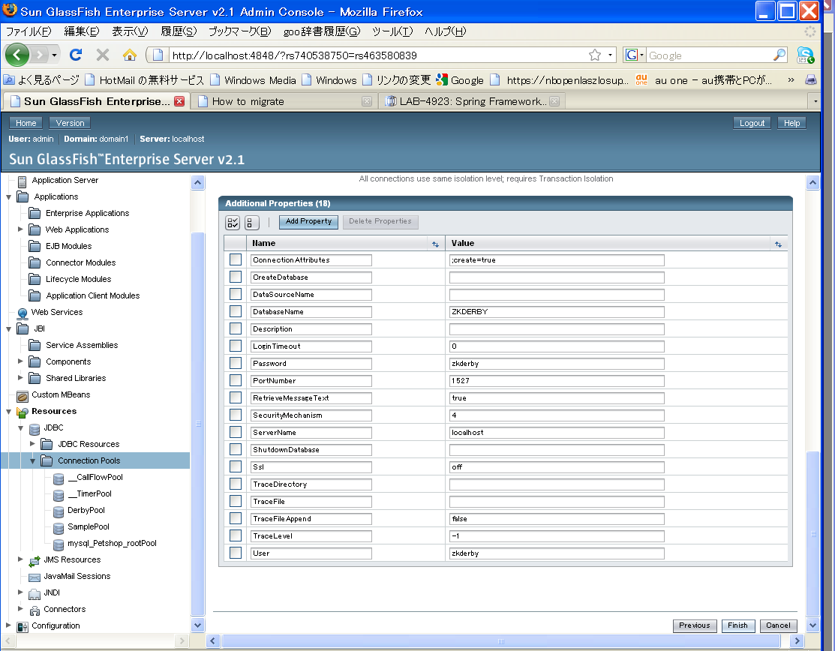Click the PortNumber value field
The width and height of the screenshot is (835, 651).
click(x=557, y=380)
